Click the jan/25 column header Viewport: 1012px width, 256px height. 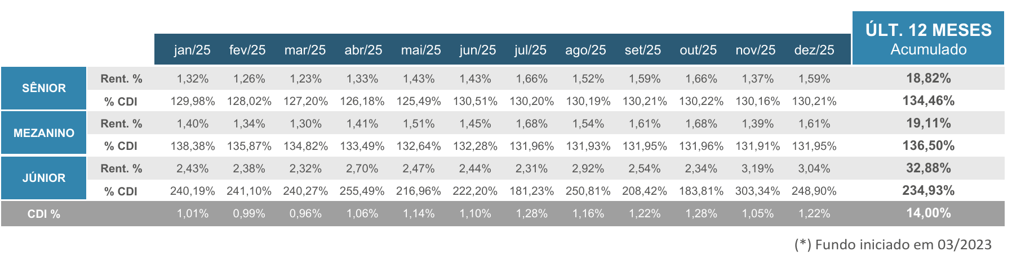[192, 50]
